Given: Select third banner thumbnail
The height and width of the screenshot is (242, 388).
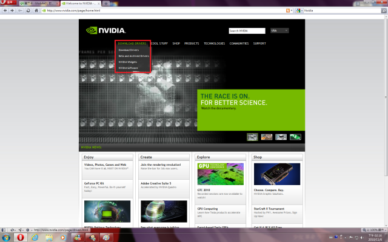Looking at the screenshot, I should [281, 137].
